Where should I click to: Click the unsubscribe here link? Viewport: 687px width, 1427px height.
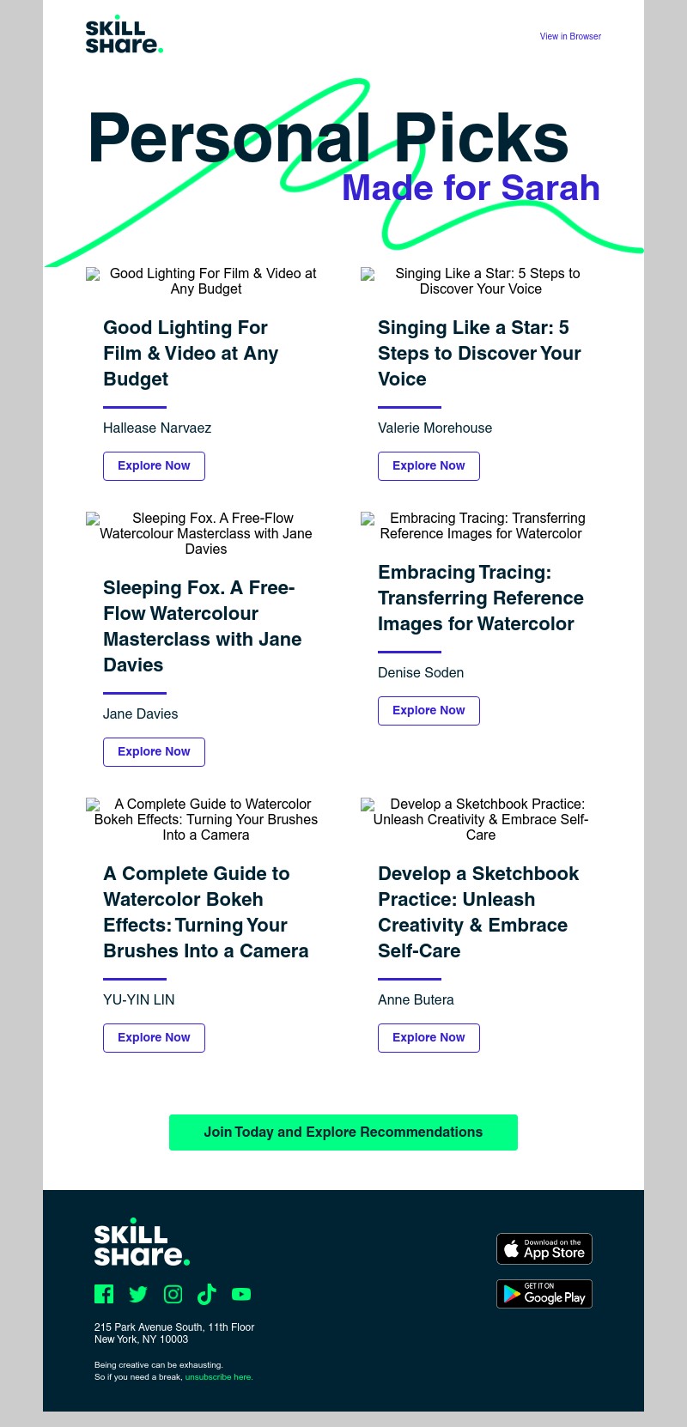[219, 1377]
